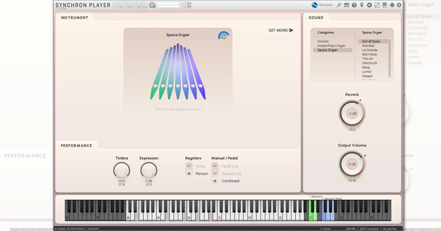Image resolution: width=441 pixels, height=231 pixels.
Task: Toggle the piano keyboard icon
Action: 384,5
